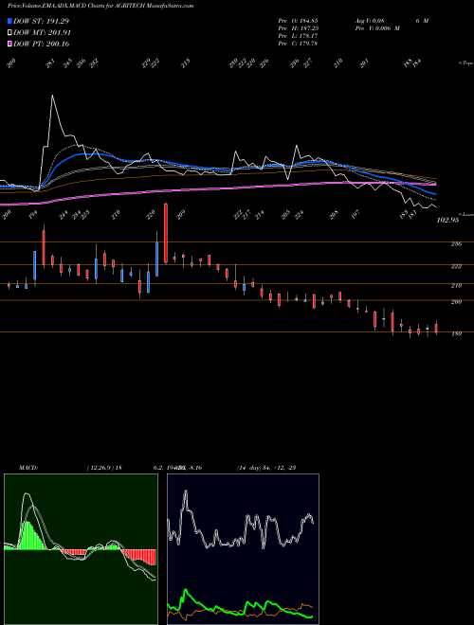The height and width of the screenshot is (625, 474).
Task: Click the 'Pre L: 178.17' value
Action: [x=298, y=36]
